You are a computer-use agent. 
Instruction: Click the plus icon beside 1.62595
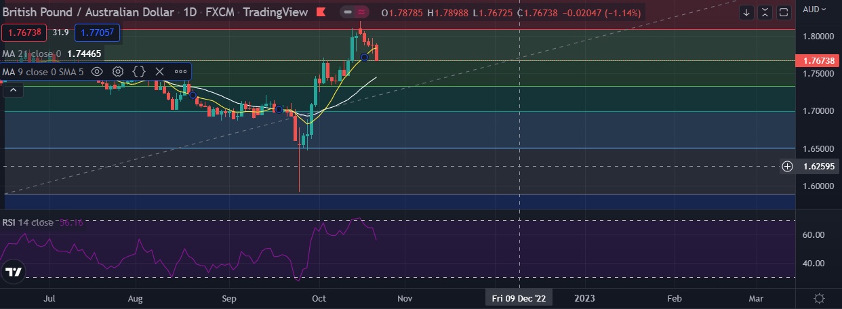tap(788, 166)
